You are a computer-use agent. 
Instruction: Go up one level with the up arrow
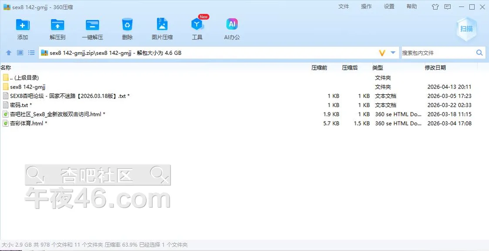pyautogui.click(x=8, y=53)
